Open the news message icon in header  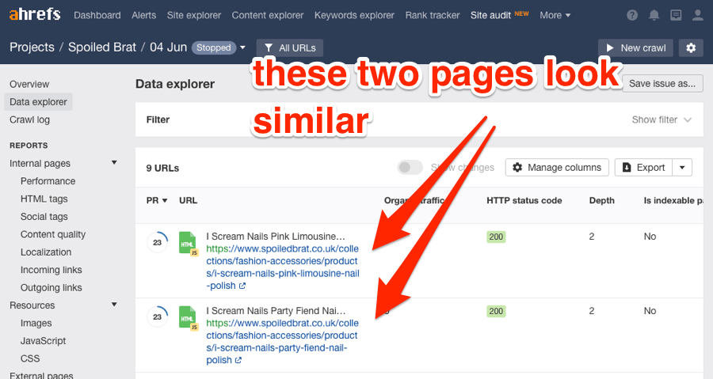pos(676,16)
